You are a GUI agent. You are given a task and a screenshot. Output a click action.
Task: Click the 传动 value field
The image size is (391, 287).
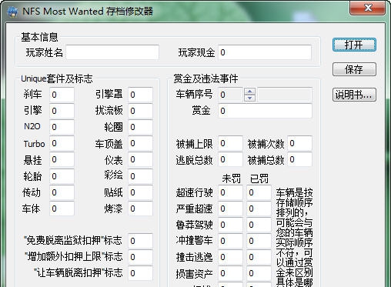tap(62, 192)
